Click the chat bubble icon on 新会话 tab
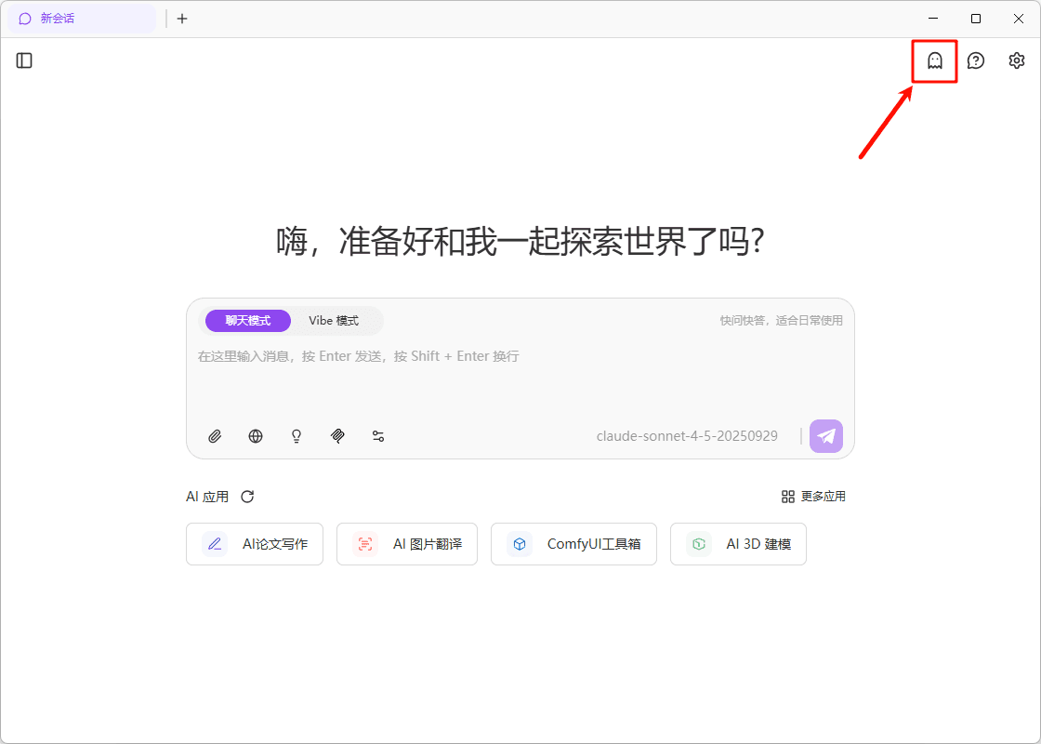This screenshot has height=744, width=1041. (x=25, y=19)
